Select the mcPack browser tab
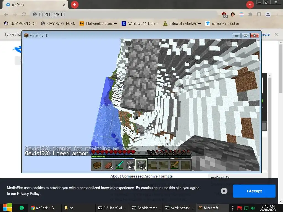Screen dimensions: 283x212 35,5
